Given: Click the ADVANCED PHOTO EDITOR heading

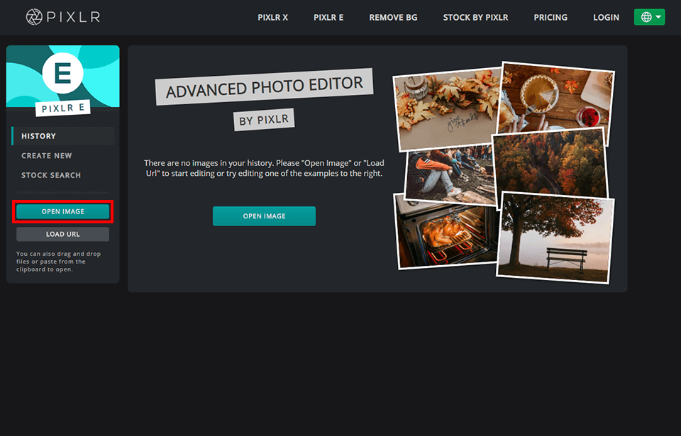Looking at the screenshot, I should (264, 87).
